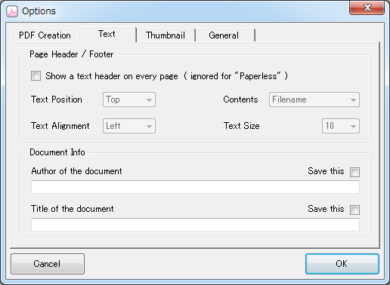Open the General tab

point(224,35)
